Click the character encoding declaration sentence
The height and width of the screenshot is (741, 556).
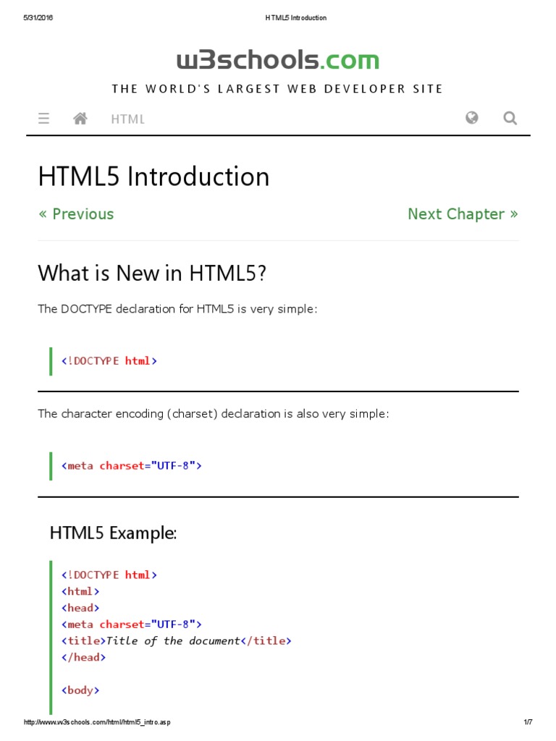tap(213, 414)
